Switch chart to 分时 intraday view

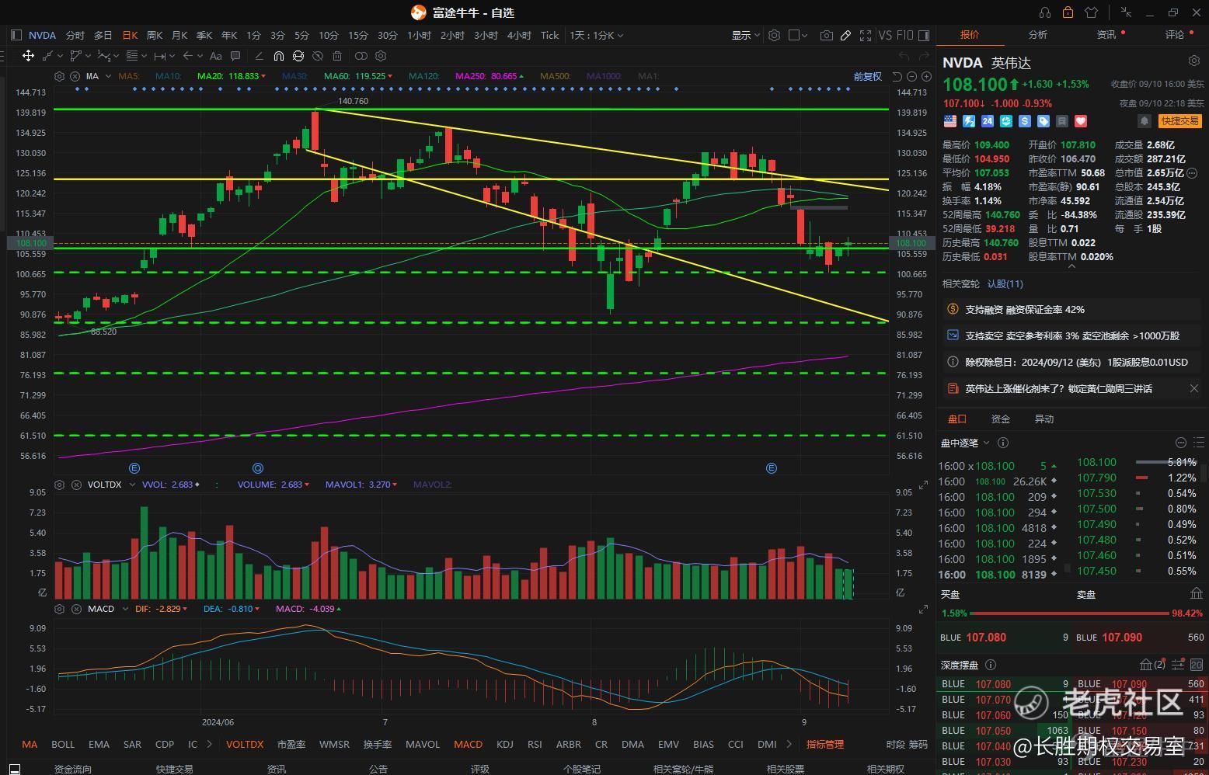point(75,35)
